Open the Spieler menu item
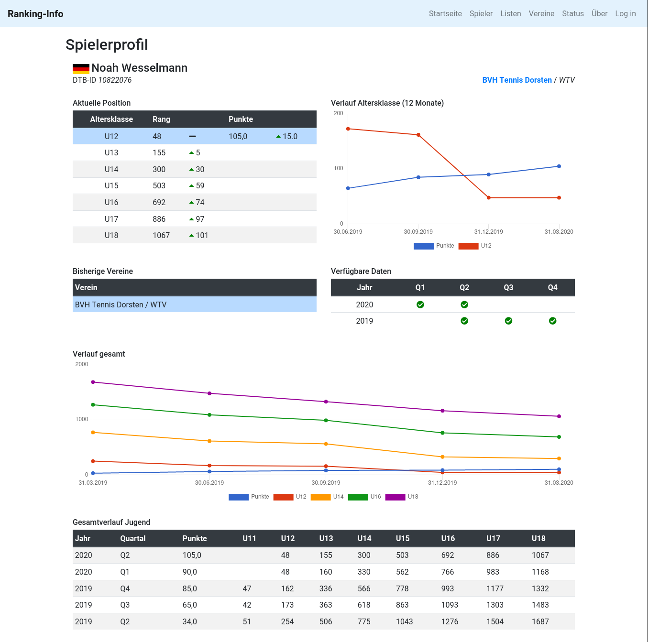Image resolution: width=648 pixels, height=642 pixels. (481, 13)
